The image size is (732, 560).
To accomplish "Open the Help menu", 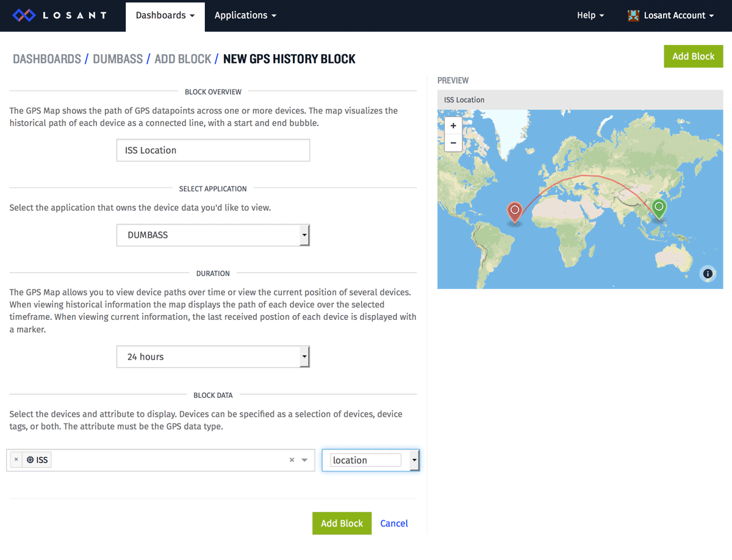I will pos(590,16).
